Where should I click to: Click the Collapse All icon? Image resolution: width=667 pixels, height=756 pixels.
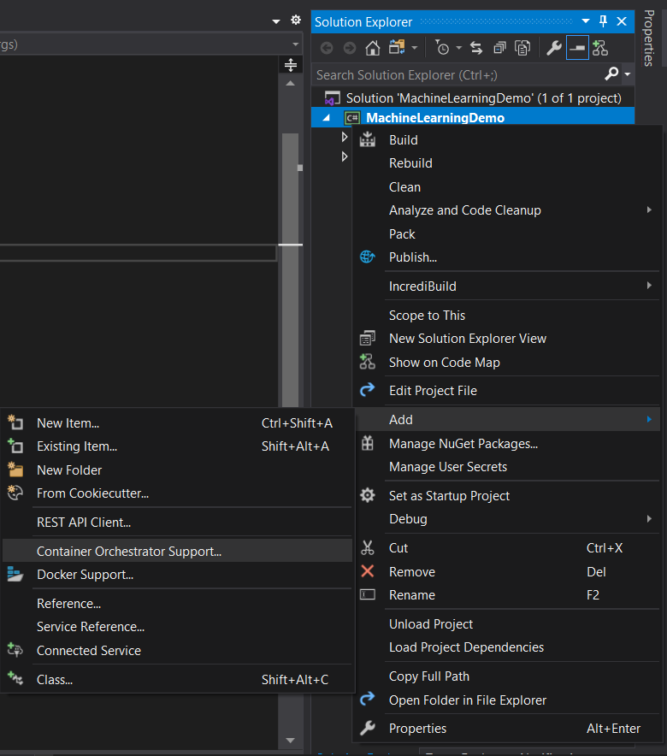tap(499, 48)
